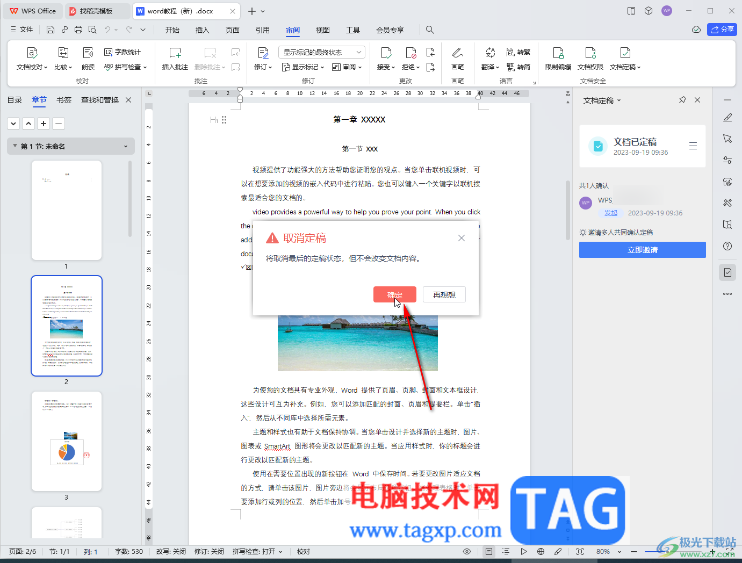Switch to the 开始 ribbon tab
Image resolution: width=742 pixels, height=563 pixels.
click(x=172, y=30)
